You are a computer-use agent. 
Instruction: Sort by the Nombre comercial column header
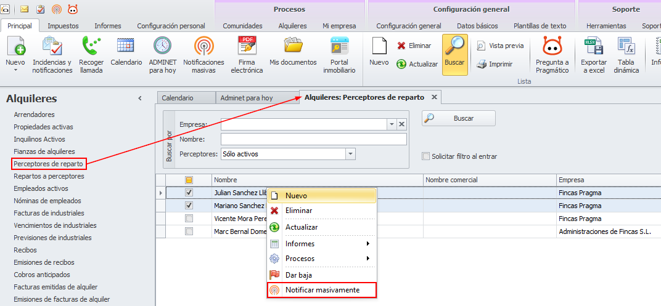pyautogui.click(x=490, y=180)
